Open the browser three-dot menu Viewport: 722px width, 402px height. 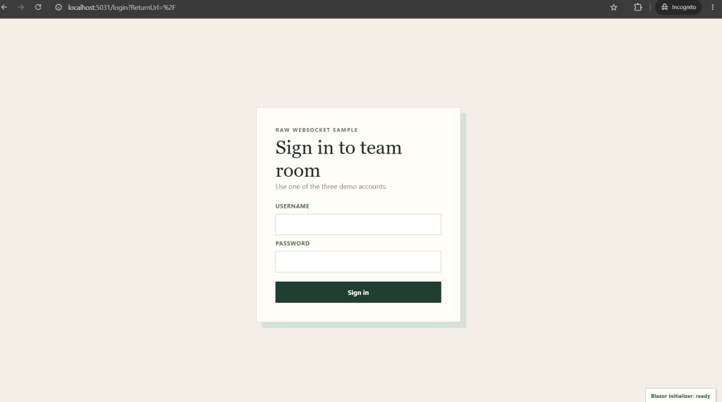[x=712, y=7]
